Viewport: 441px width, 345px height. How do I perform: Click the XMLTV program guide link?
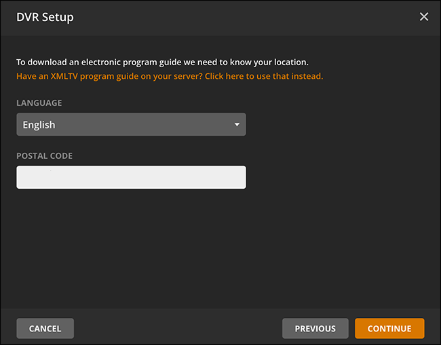click(170, 76)
